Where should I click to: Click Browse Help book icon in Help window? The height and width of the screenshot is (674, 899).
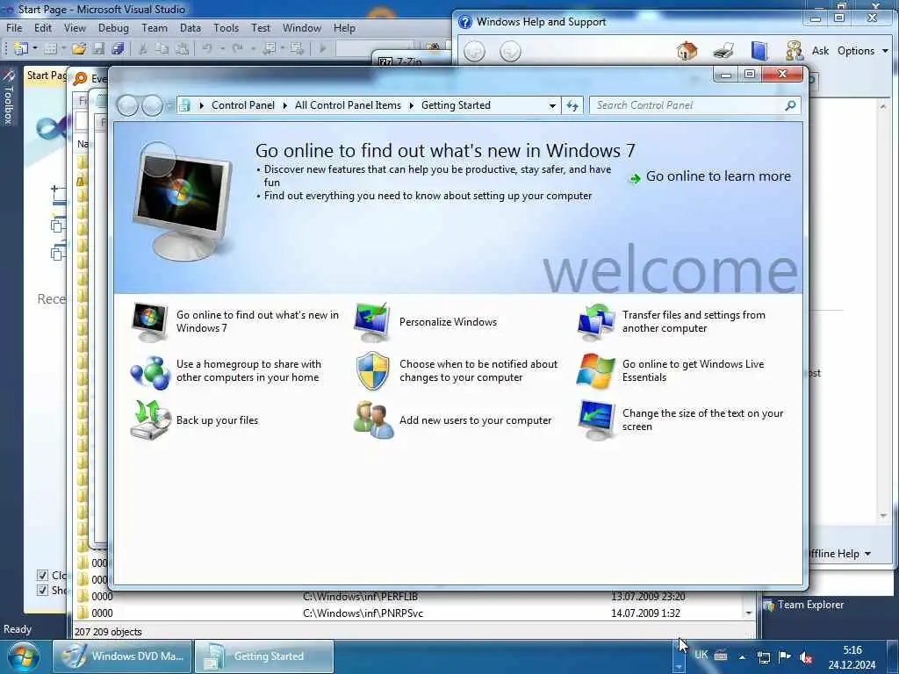(x=759, y=51)
